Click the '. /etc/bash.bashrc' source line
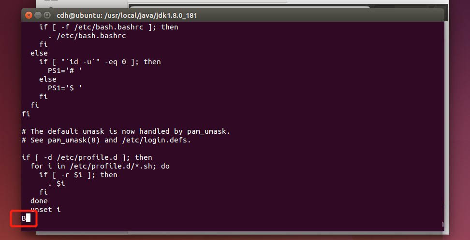 87,36
